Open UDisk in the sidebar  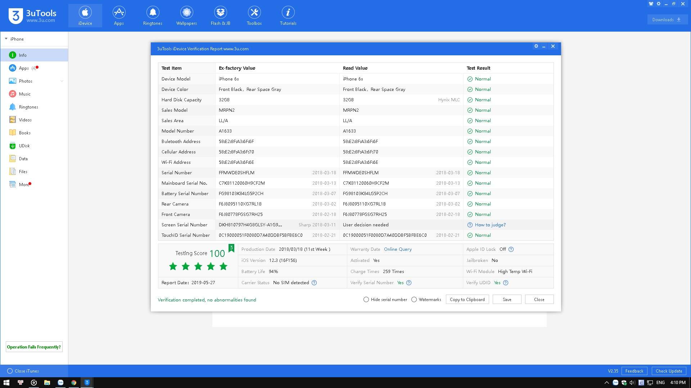click(x=24, y=146)
